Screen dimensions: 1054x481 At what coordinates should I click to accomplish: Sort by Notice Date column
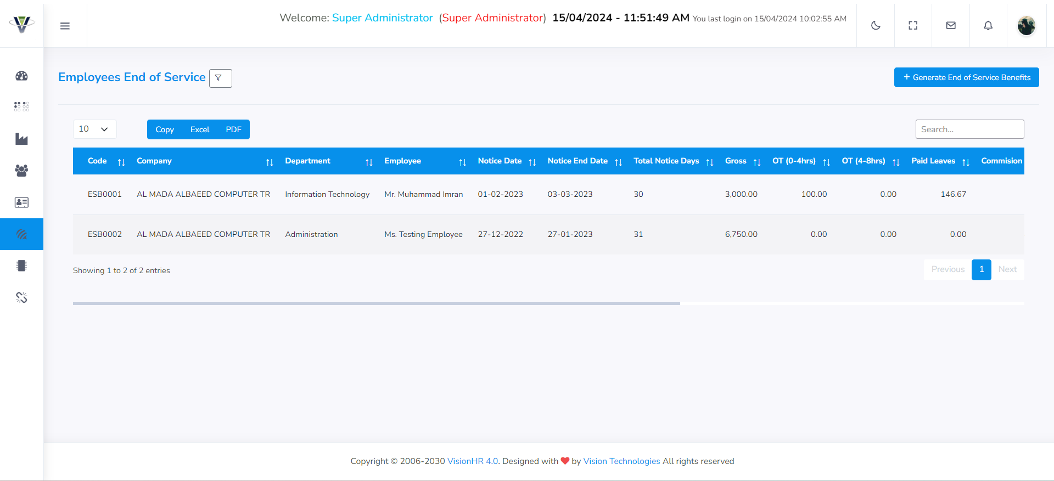tap(506, 161)
